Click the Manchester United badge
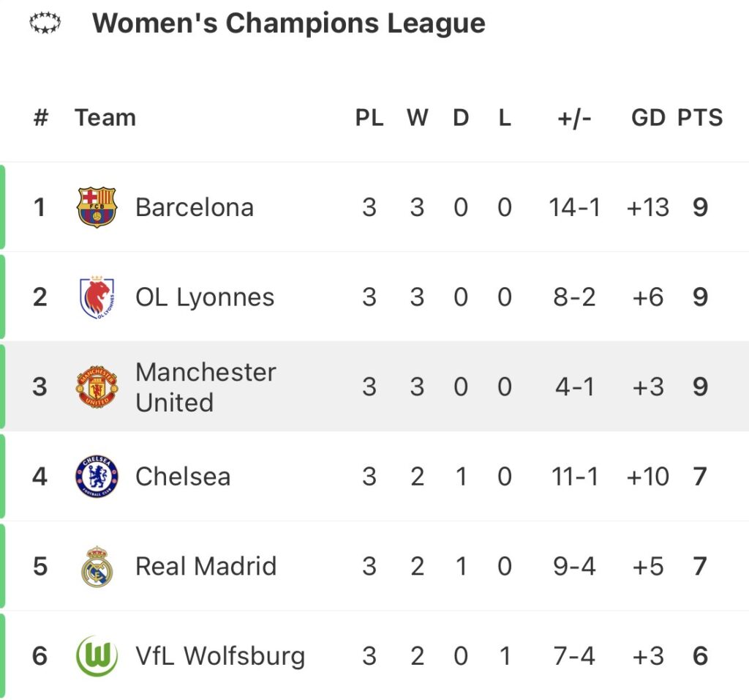749x700 pixels. click(97, 387)
